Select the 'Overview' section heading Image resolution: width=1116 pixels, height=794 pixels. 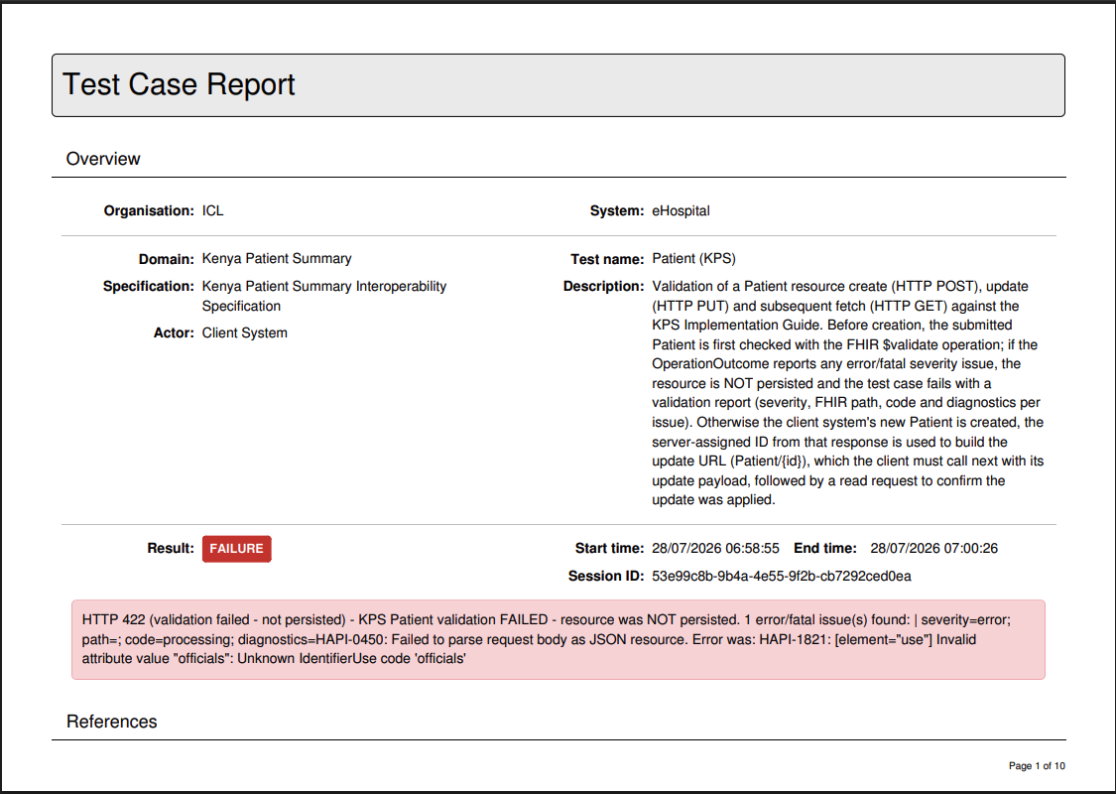(x=103, y=159)
